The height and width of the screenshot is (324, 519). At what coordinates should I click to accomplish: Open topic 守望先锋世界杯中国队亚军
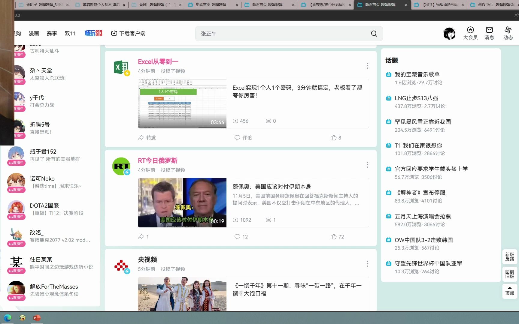(x=428, y=263)
